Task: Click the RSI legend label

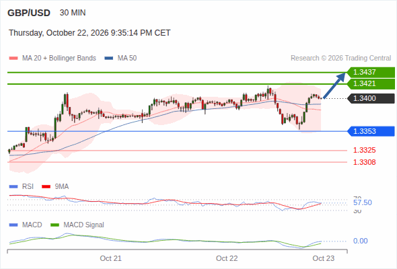Action: [28, 186]
